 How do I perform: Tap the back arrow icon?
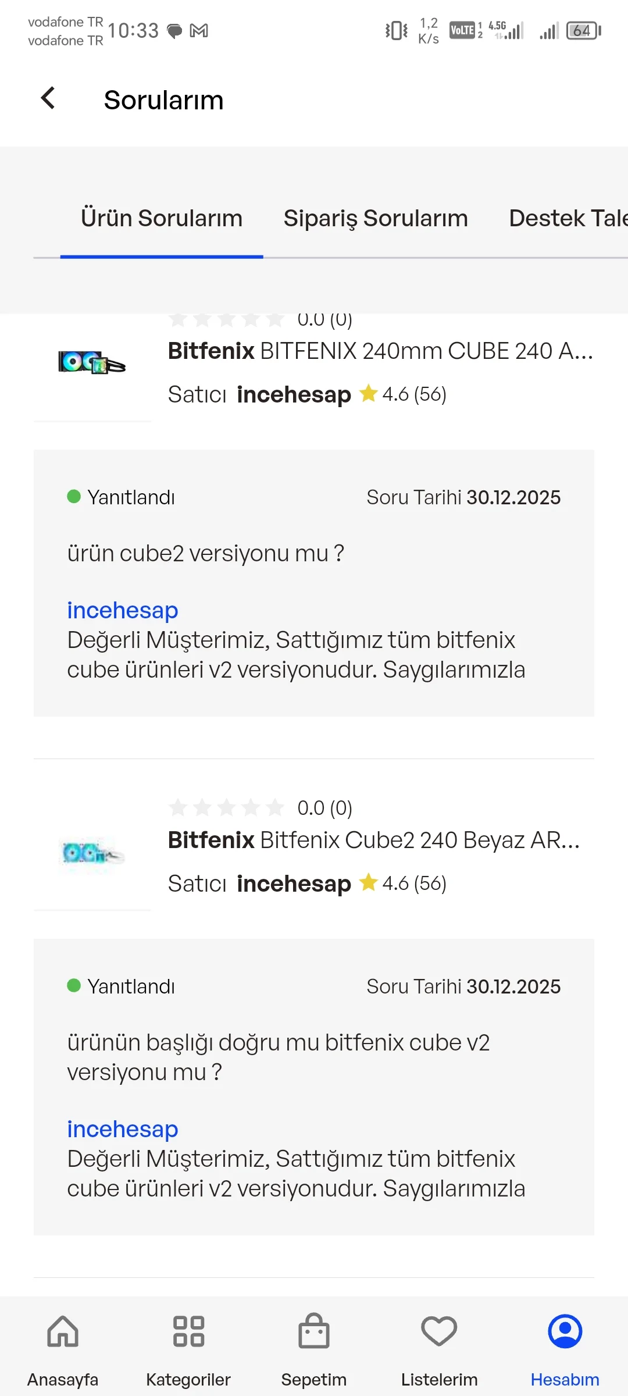(x=48, y=98)
